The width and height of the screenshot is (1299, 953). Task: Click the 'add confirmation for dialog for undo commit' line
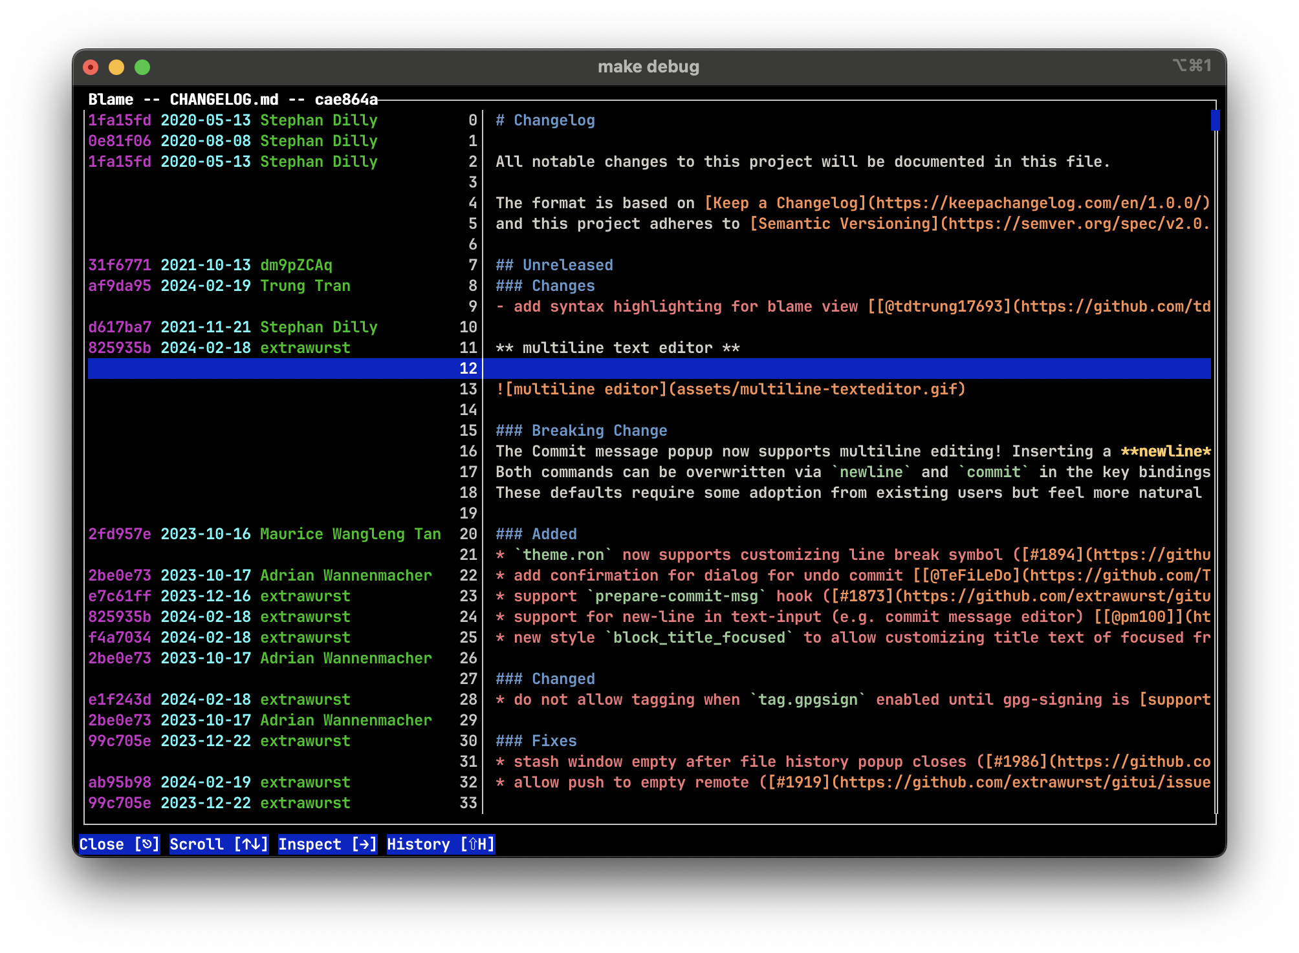coord(853,575)
